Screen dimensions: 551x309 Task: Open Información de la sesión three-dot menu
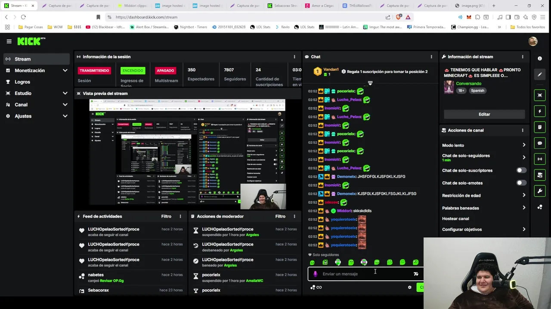coord(294,57)
